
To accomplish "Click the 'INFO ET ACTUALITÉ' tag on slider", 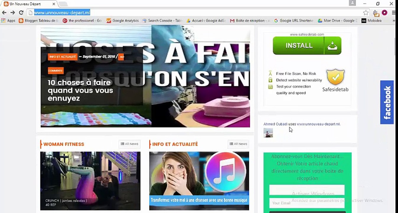I will (63, 57).
